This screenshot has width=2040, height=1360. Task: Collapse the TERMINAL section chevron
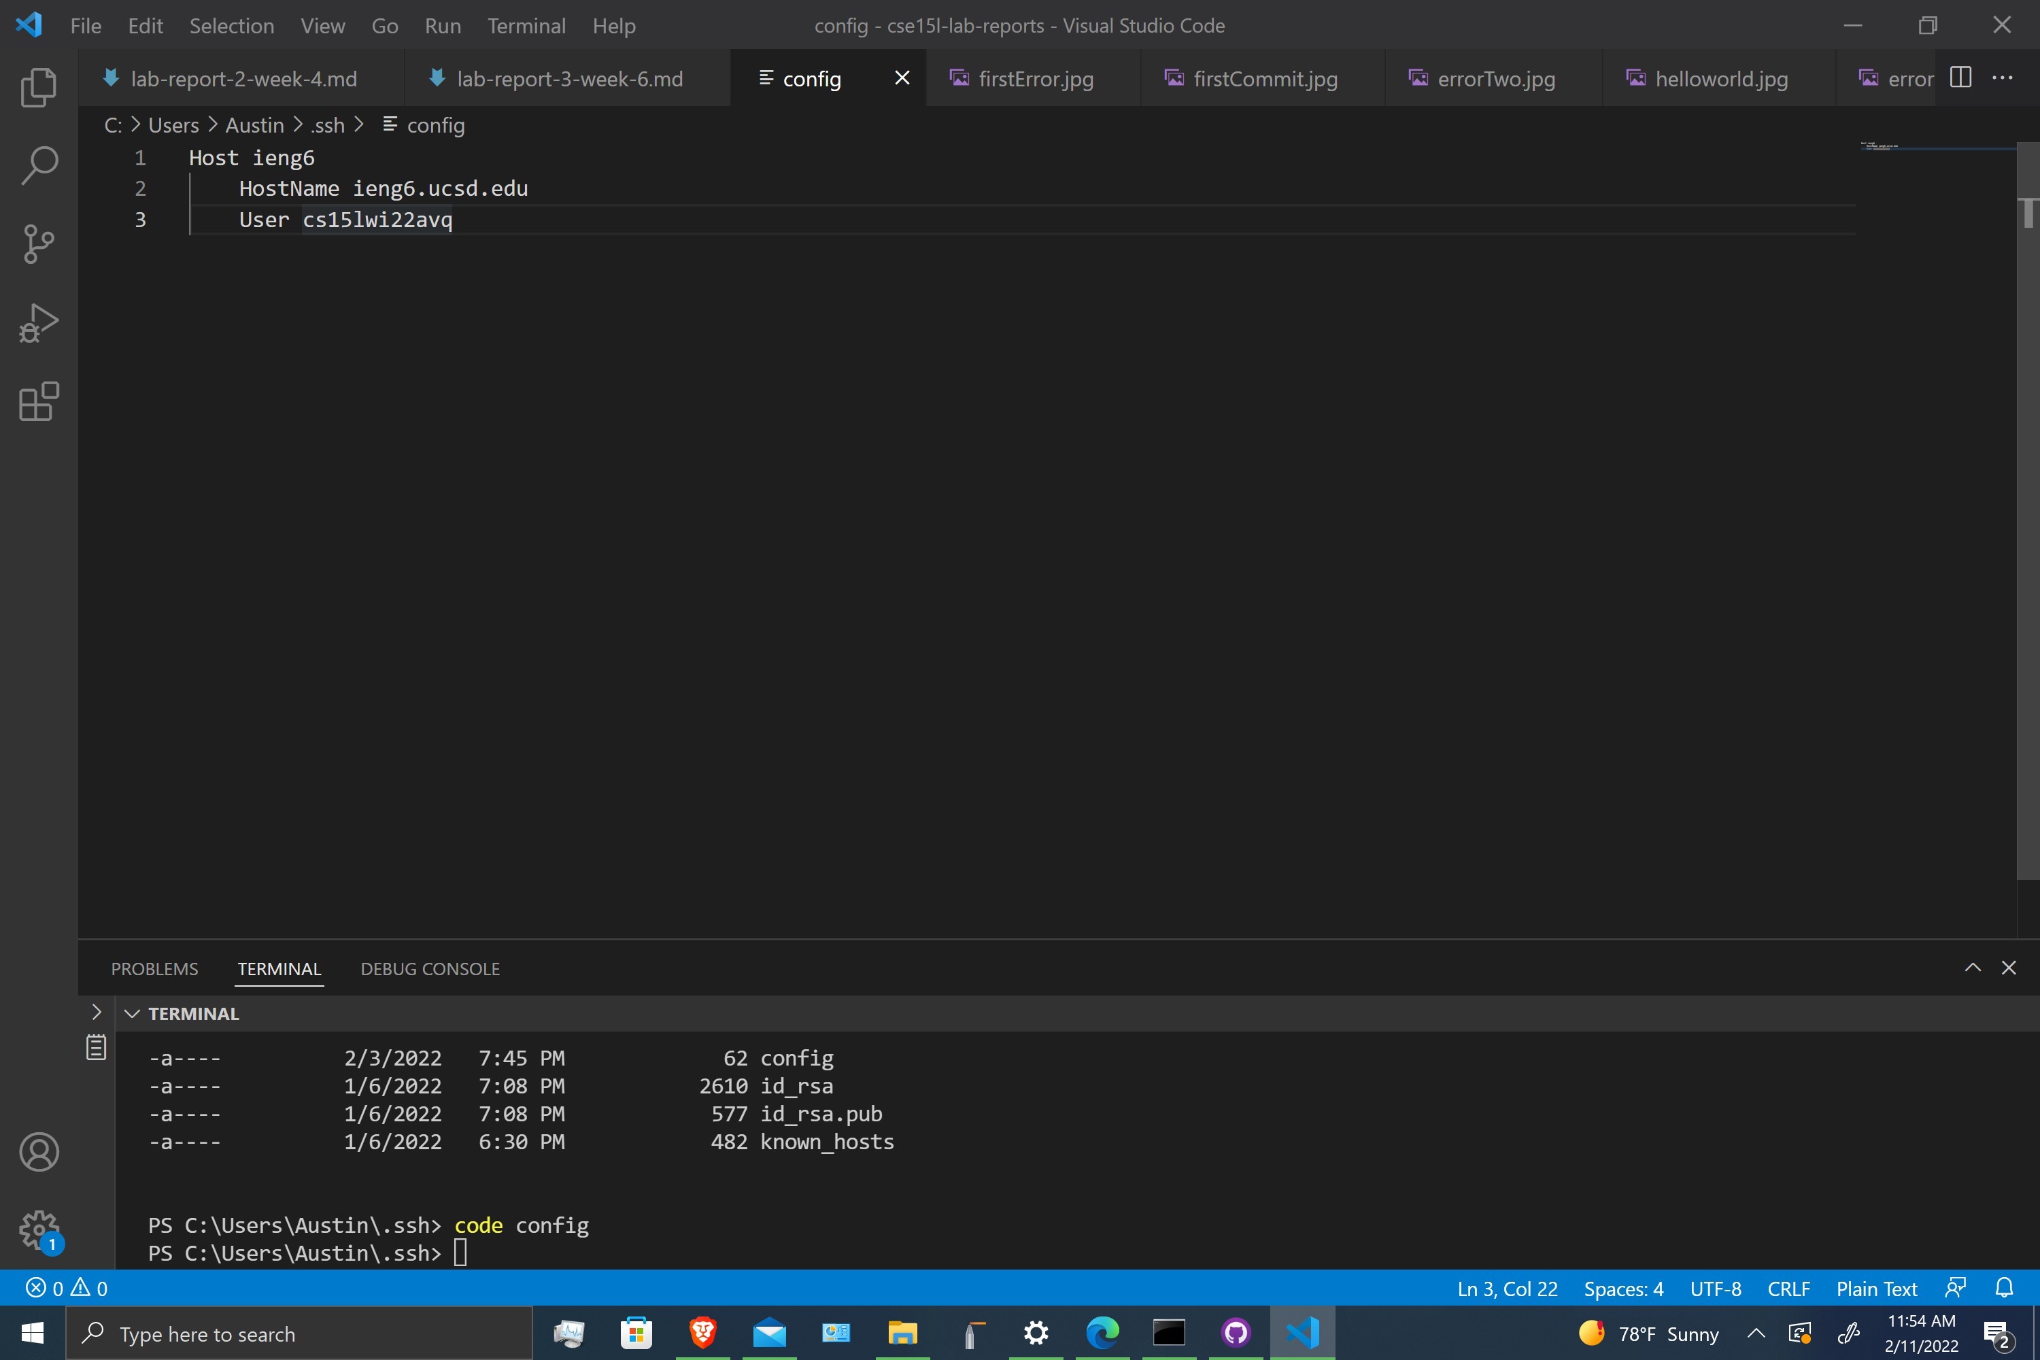(x=132, y=1013)
